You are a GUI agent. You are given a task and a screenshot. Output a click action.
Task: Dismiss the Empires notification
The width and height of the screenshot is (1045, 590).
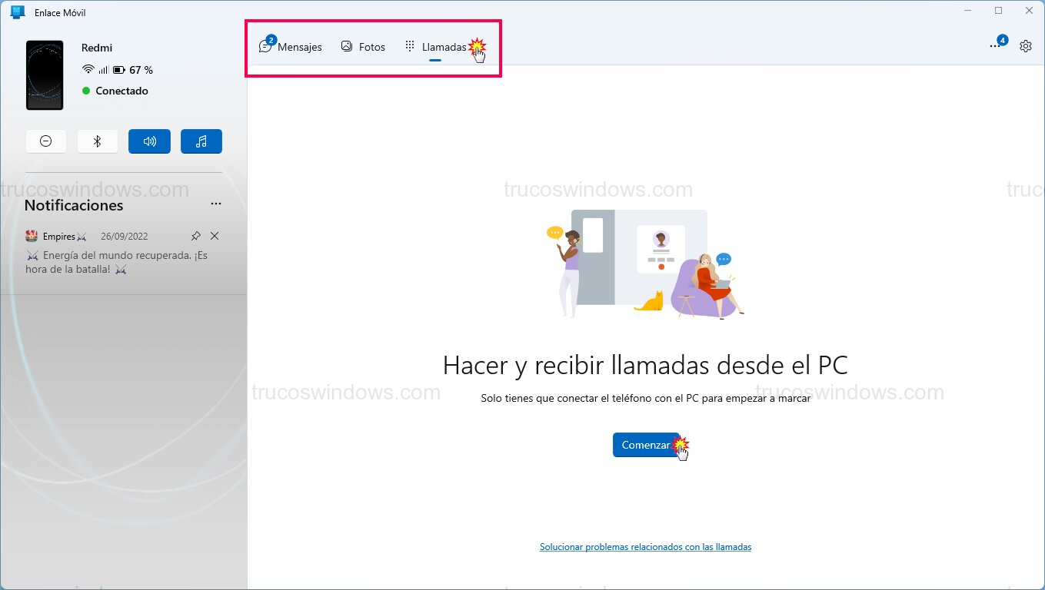[x=215, y=236]
